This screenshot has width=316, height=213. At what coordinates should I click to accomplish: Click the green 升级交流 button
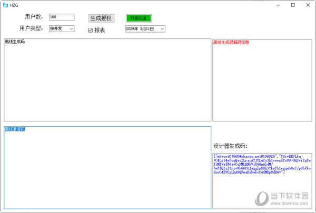pyautogui.click(x=139, y=18)
